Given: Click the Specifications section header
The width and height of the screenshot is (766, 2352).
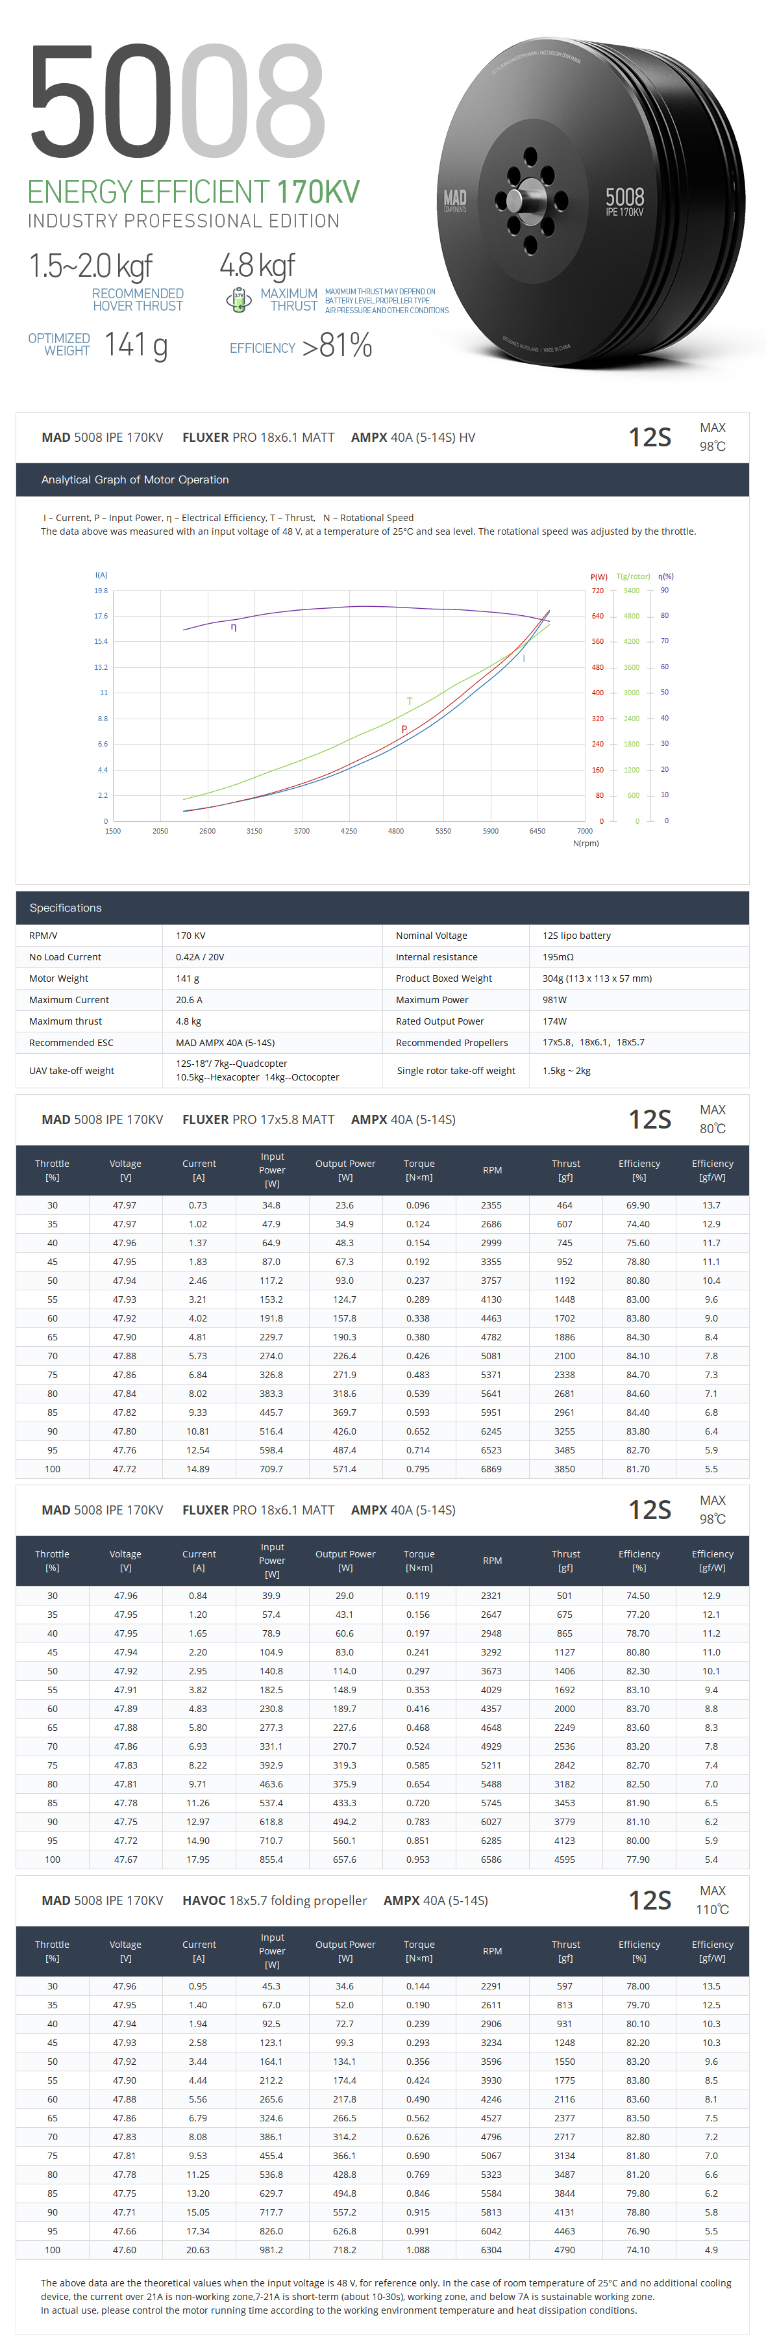Looking at the screenshot, I should (x=66, y=908).
